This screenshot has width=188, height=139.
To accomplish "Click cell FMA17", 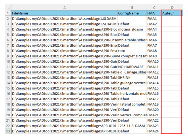I will pos(154,99).
